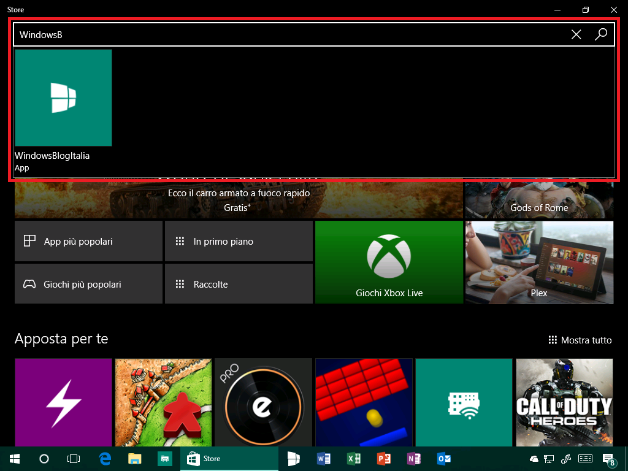Open File Explorer from taskbar

(134, 459)
